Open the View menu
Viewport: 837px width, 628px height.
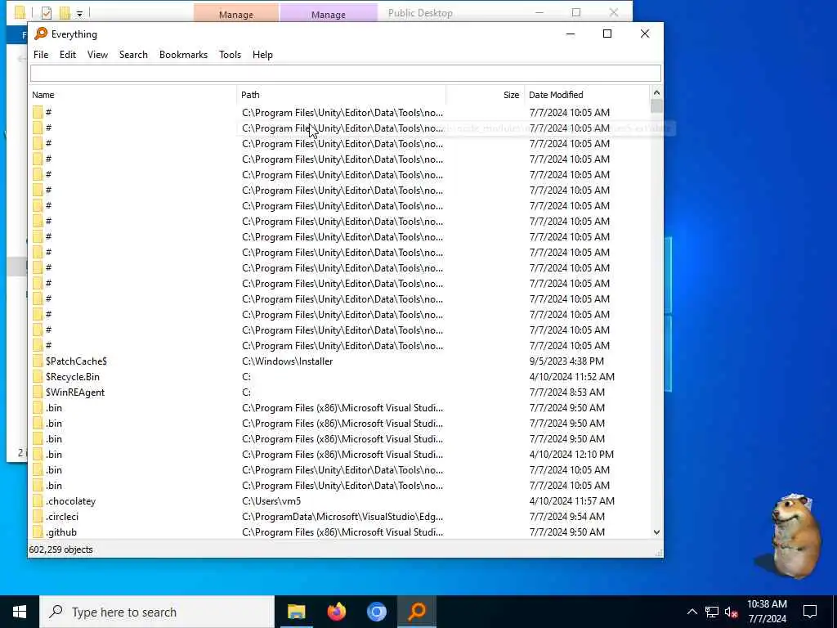click(x=98, y=55)
